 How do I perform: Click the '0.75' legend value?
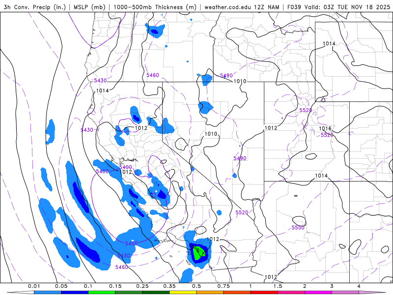coord(224,286)
